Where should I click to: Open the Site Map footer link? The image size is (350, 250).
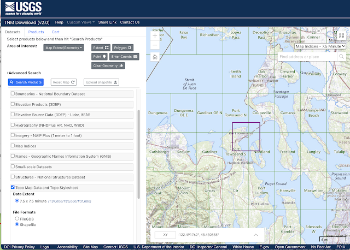click(x=90, y=247)
